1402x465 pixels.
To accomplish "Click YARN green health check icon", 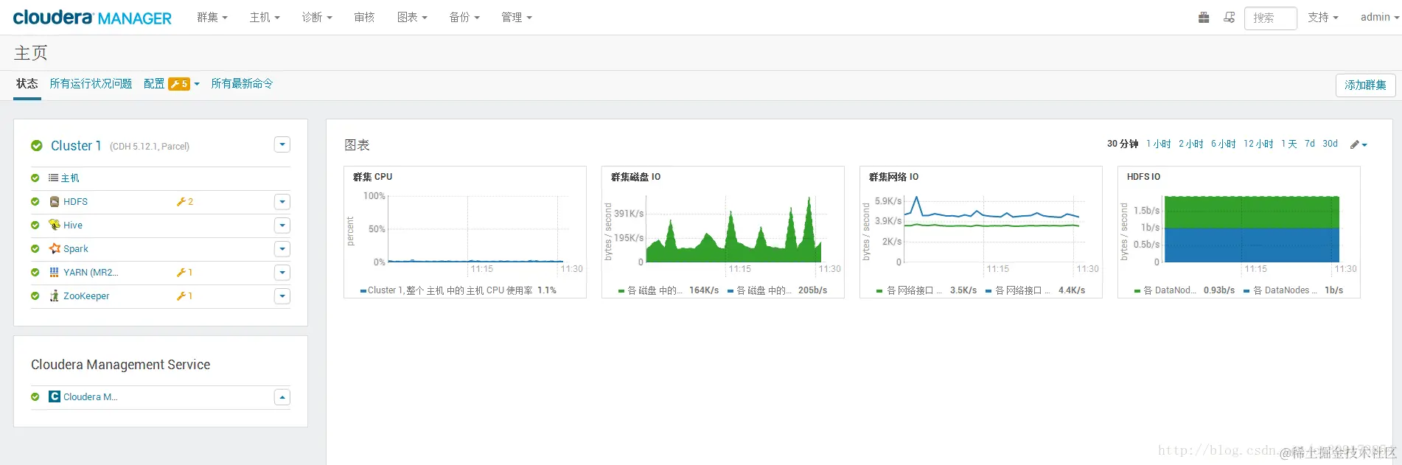I will tap(35, 272).
